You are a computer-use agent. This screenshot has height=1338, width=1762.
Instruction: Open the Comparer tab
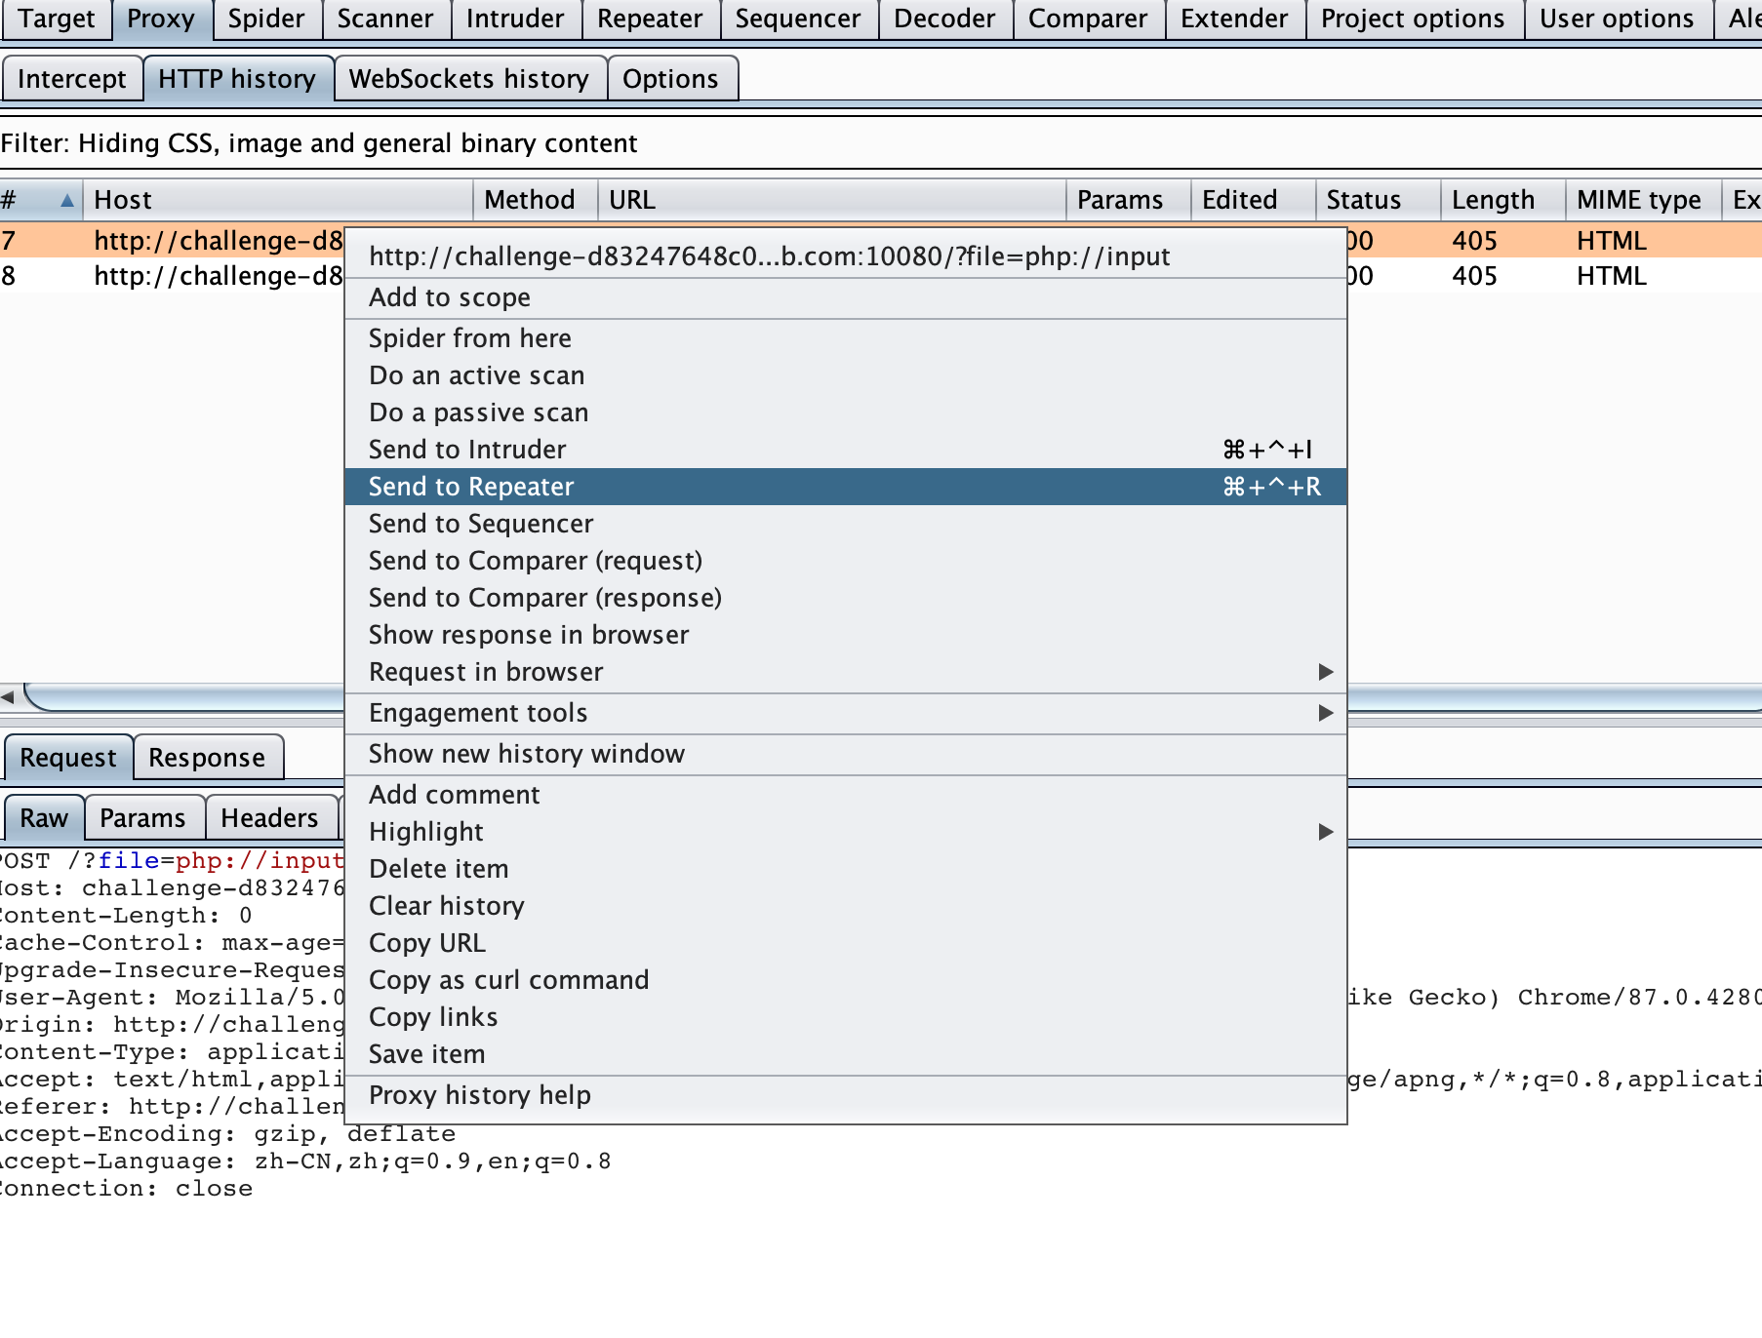click(1087, 19)
